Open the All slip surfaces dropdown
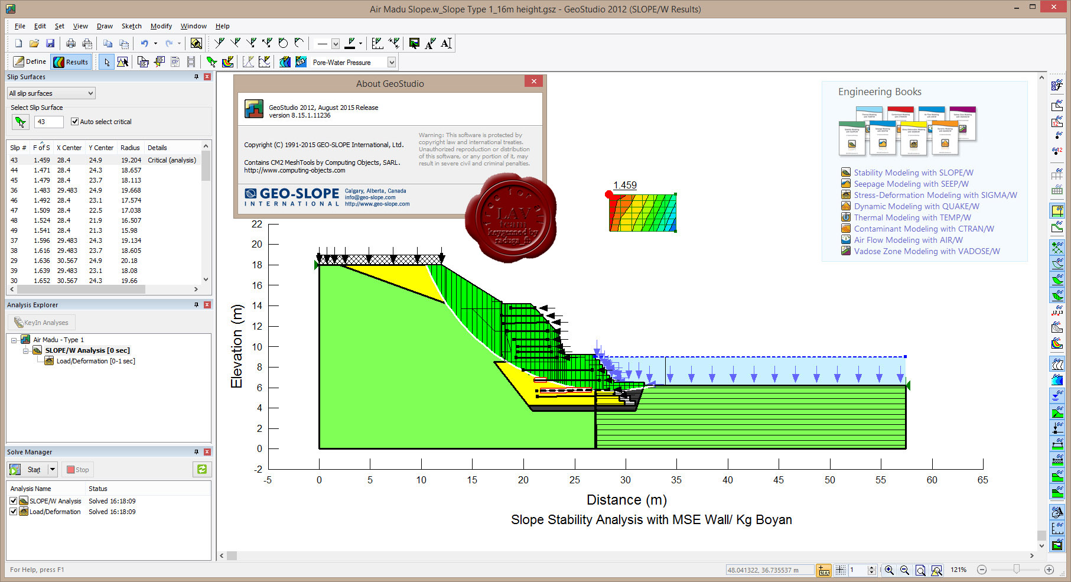The image size is (1071, 582). click(90, 93)
